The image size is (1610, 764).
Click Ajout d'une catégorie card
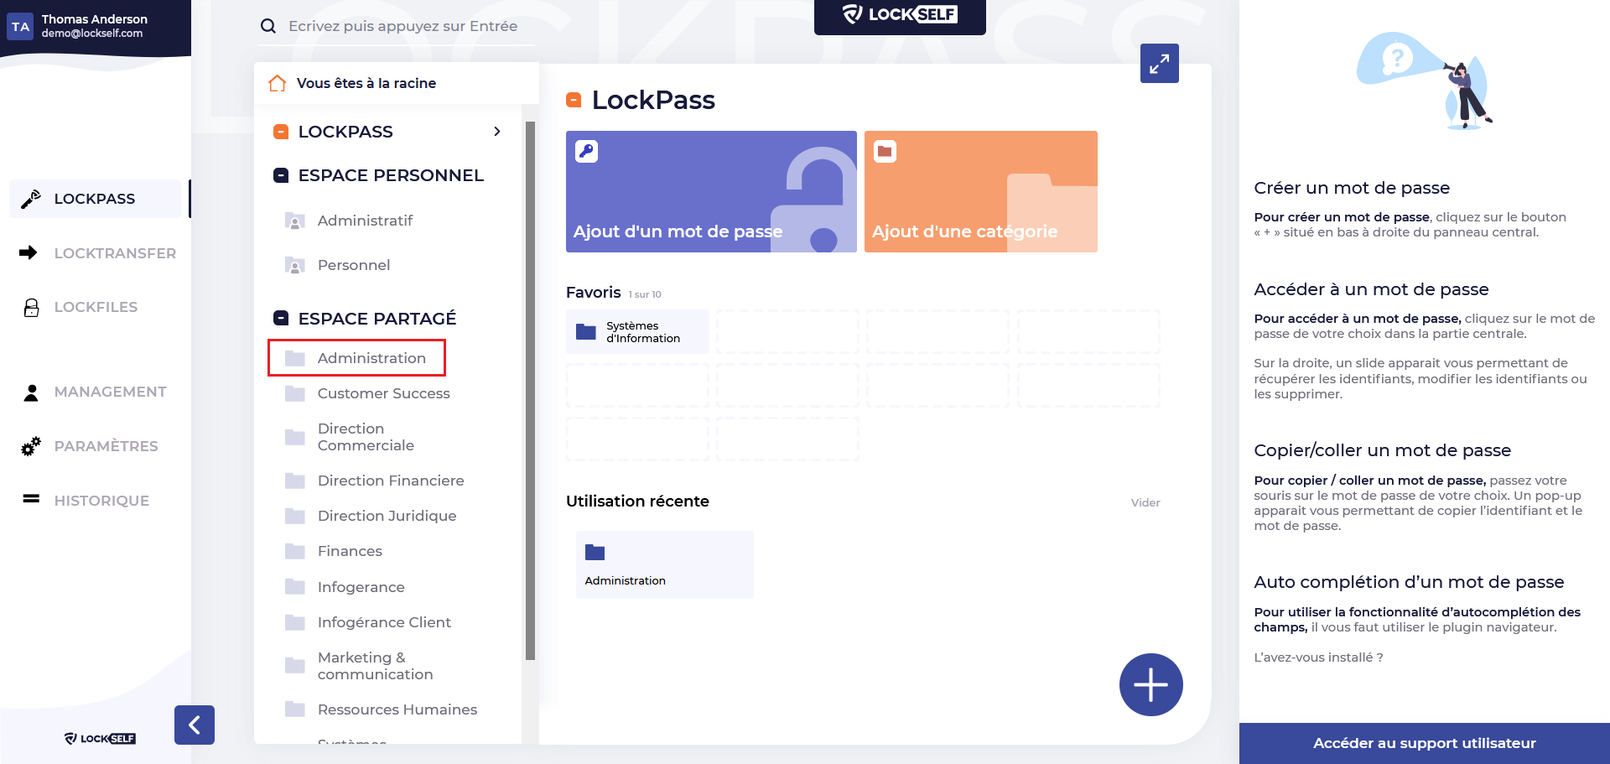981,191
